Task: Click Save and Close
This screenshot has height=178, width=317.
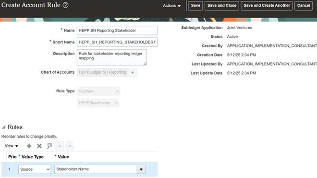Action: (222, 6)
